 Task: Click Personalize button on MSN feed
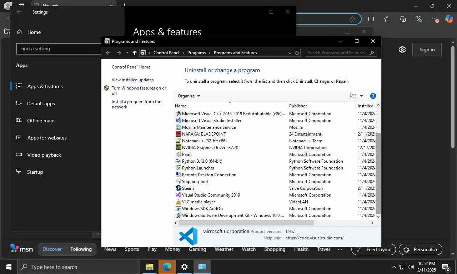point(421,249)
